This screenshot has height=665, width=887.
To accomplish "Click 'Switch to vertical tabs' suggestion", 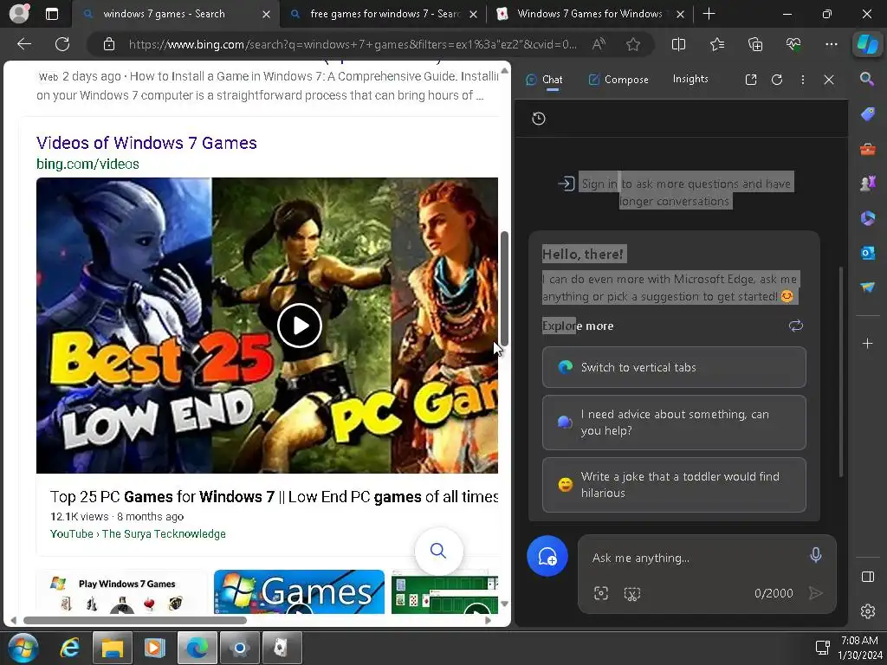I will point(674,367).
